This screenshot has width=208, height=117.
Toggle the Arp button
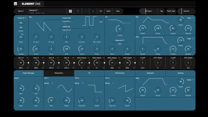coord(21,23)
